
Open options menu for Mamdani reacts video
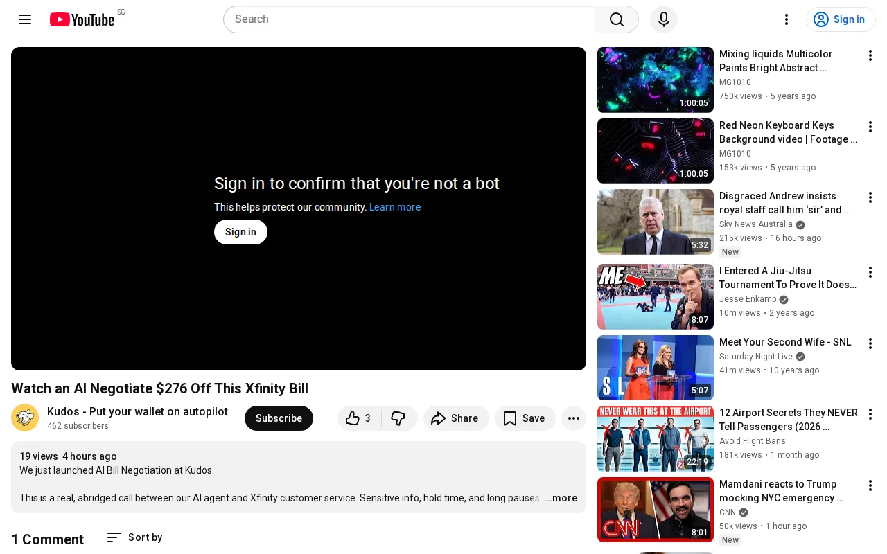point(870,485)
